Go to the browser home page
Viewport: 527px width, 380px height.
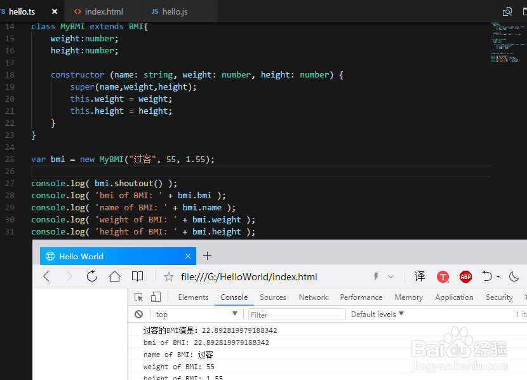click(x=114, y=276)
